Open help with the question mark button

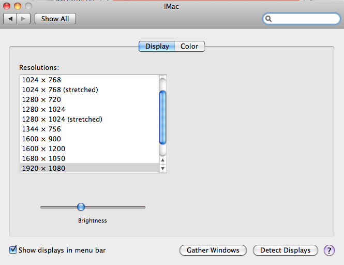pyautogui.click(x=329, y=251)
